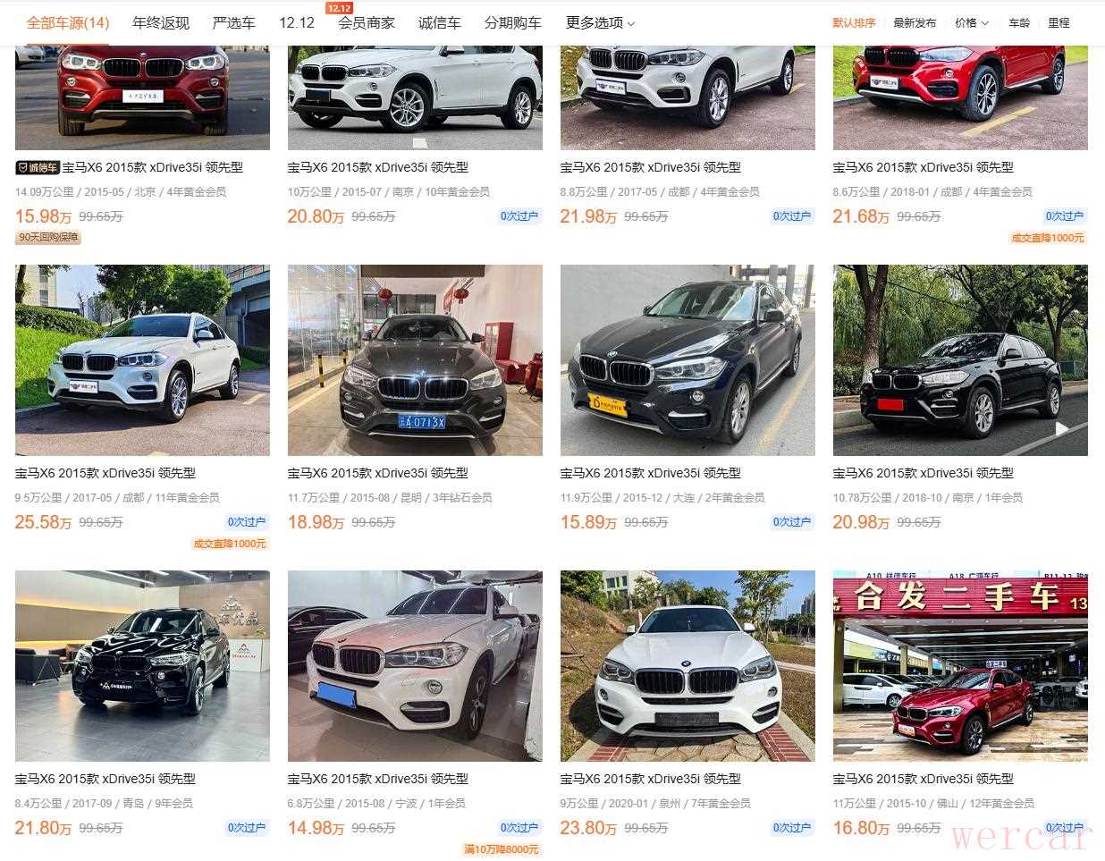This screenshot has width=1105, height=861.
Task: Open title link of 18.98万 Kunming listing
Action: pyautogui.click(x=377, y=473)
